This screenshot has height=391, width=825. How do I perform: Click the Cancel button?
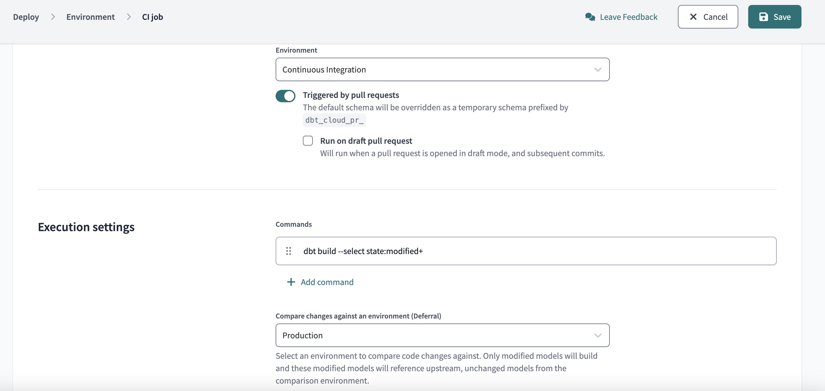707,17
